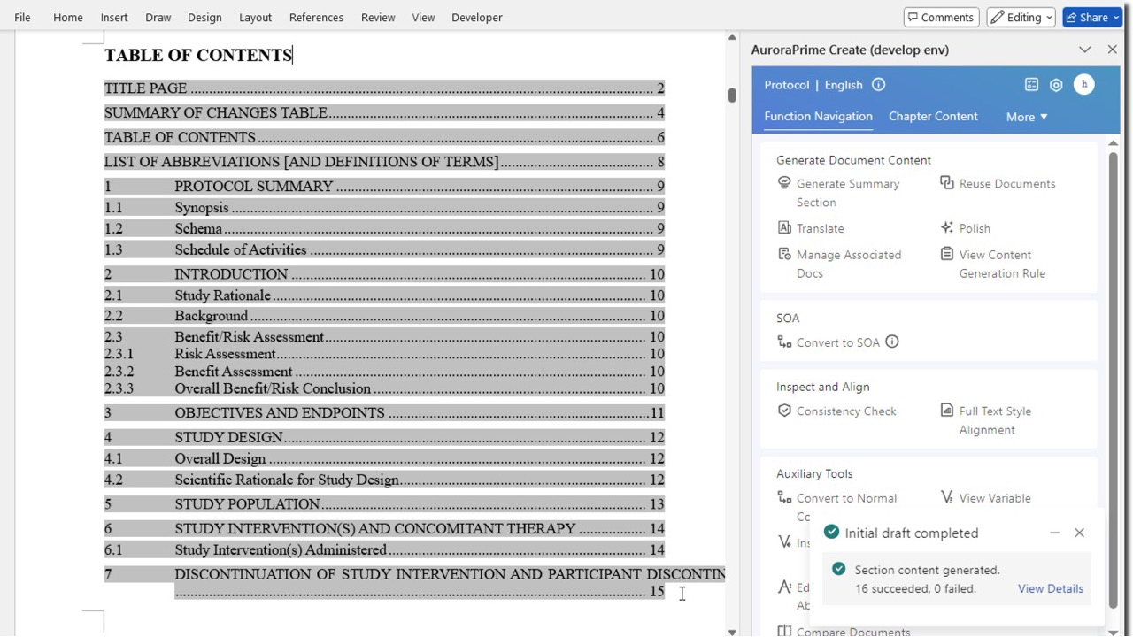Click the Generate Summary Section icon
The height and width of the screenshot is (637, 1133).
coord(784,183)
